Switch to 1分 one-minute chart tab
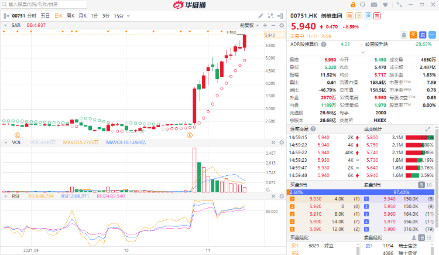Image resolution: width=439 pixels, height=255 pixels. [x=94, y=16]
